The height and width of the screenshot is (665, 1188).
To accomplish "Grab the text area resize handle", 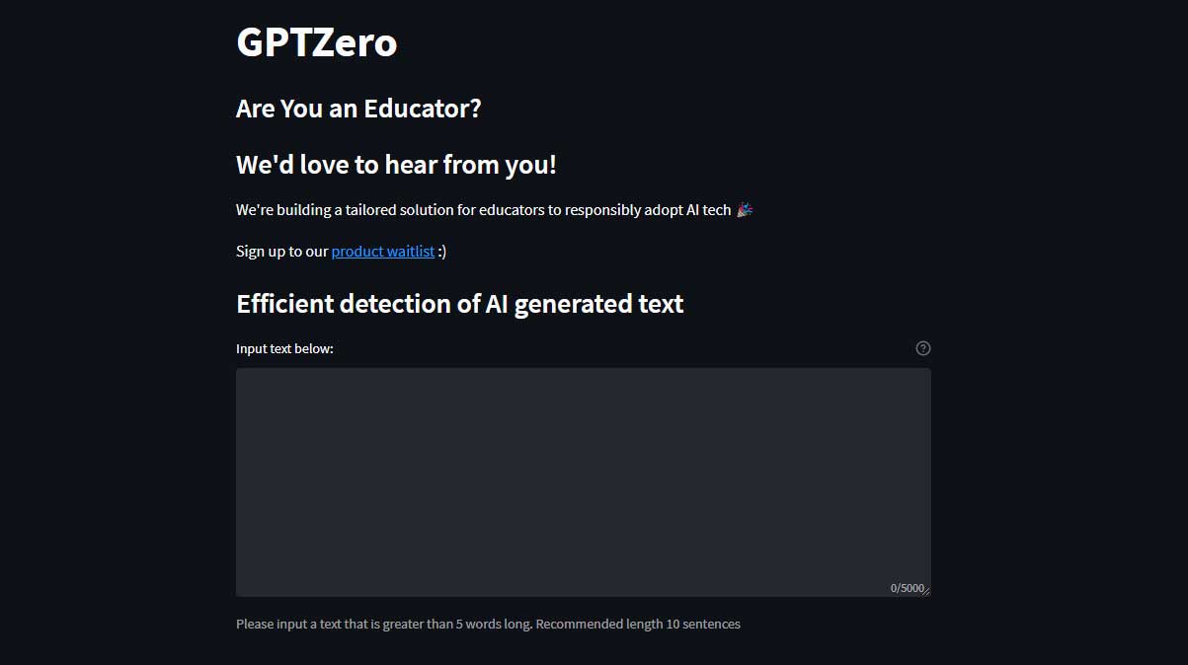I will pyautogui.click(x=926, y=592).
